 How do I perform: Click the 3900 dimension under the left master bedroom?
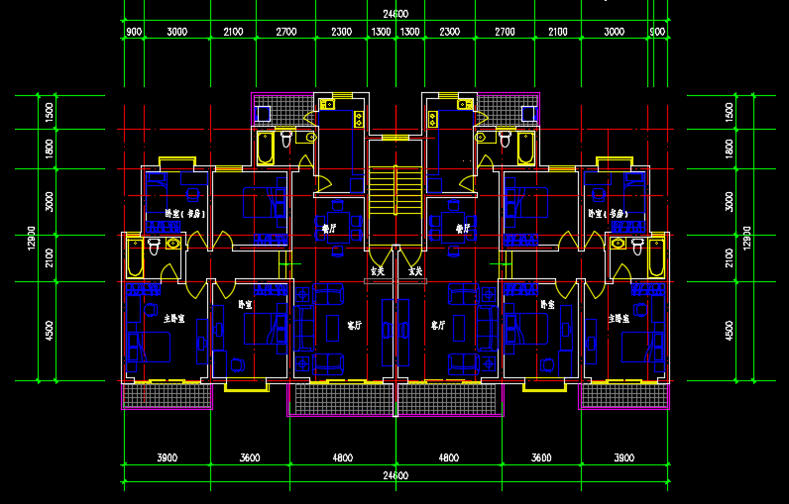(x=168, y=457)
